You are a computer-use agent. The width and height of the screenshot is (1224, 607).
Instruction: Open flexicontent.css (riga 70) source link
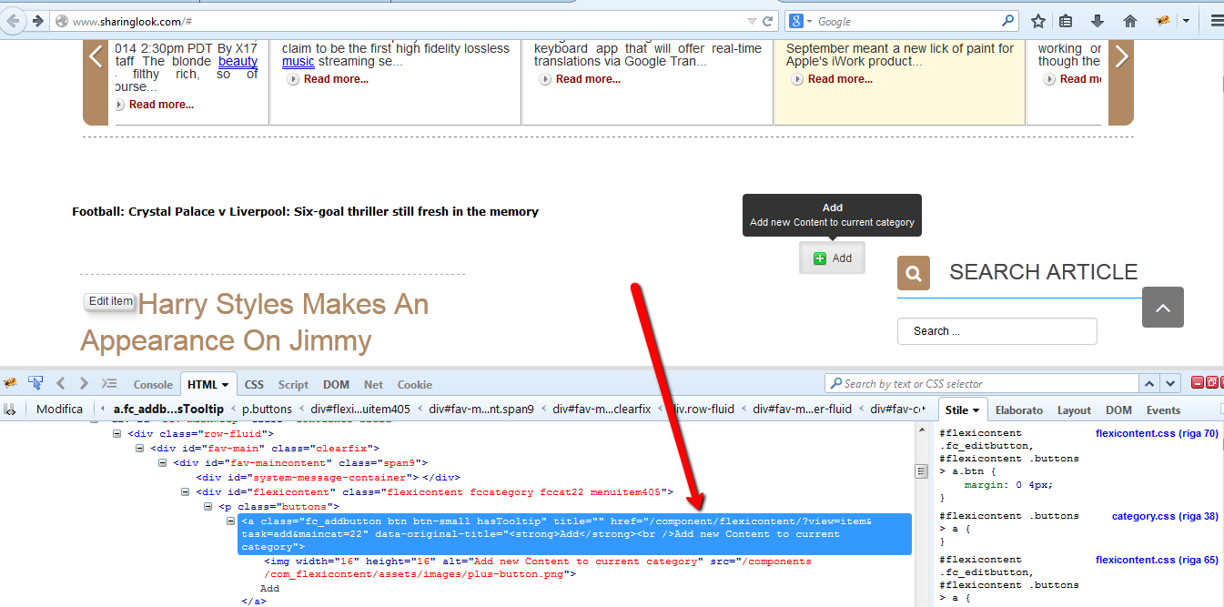click(1157, 433)
